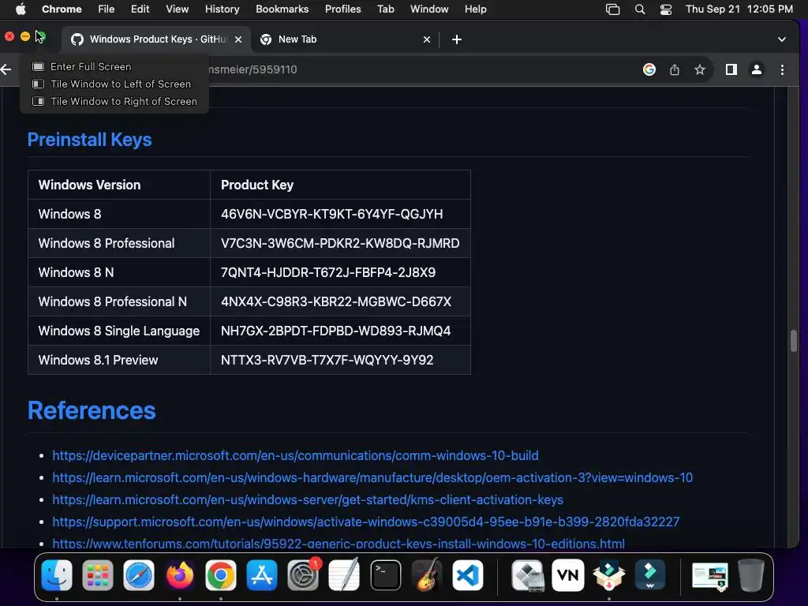The width and height of the screenshot is (808, 606).
Task: Launch Terminal from the dock
Action: coord(385,575)
